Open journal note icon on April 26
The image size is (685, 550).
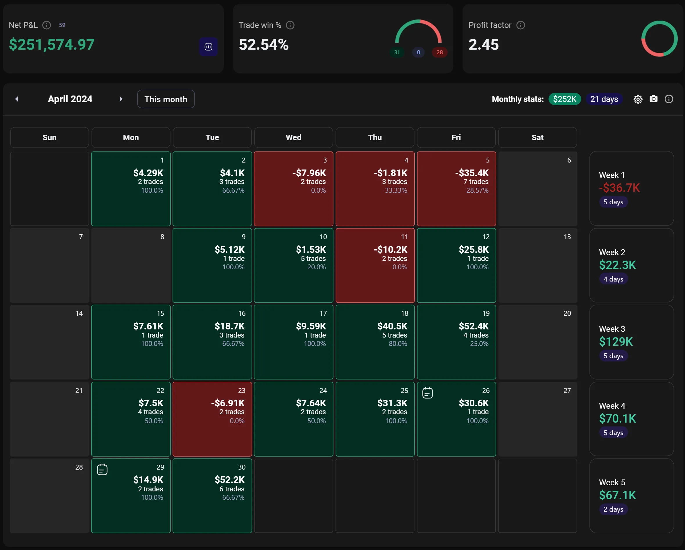tap(427, 393)
